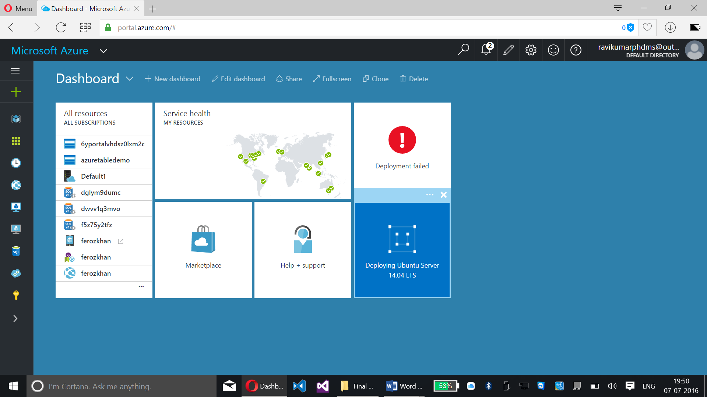707x397 pixels.
Task: Open ellipsis menu on deploying tile
Action: [x=430, y=195]
